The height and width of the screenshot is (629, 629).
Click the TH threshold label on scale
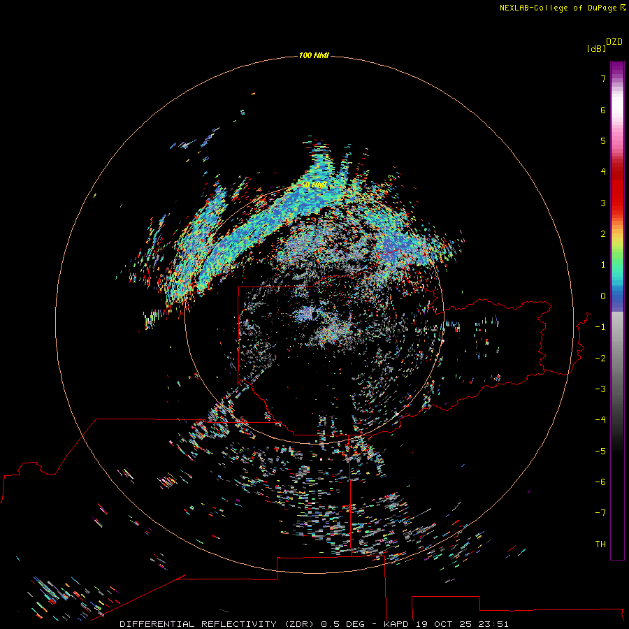600,544
